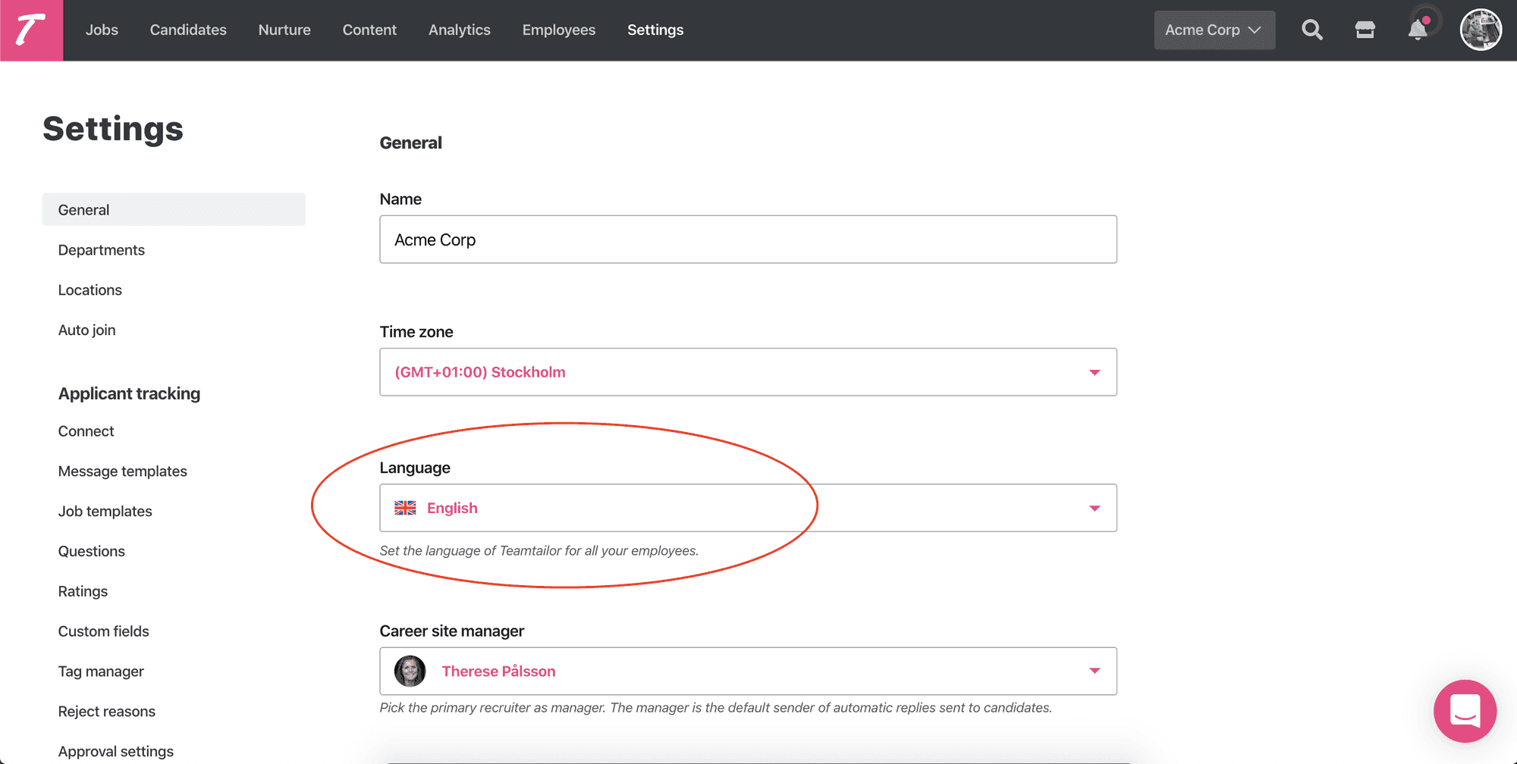Open the Acme Corp company switcher

click(x=1214, y=30)
